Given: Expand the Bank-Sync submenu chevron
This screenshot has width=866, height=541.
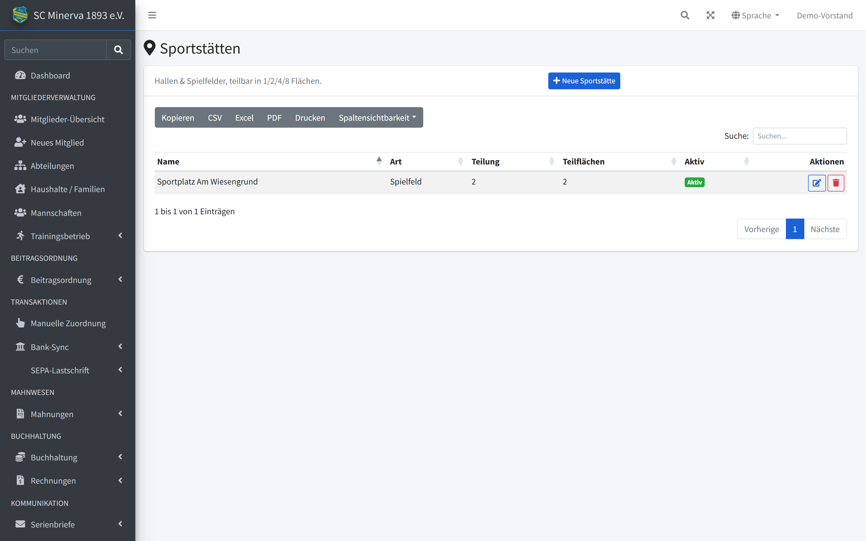Looking at the screenshot, I should pos(120,346).
